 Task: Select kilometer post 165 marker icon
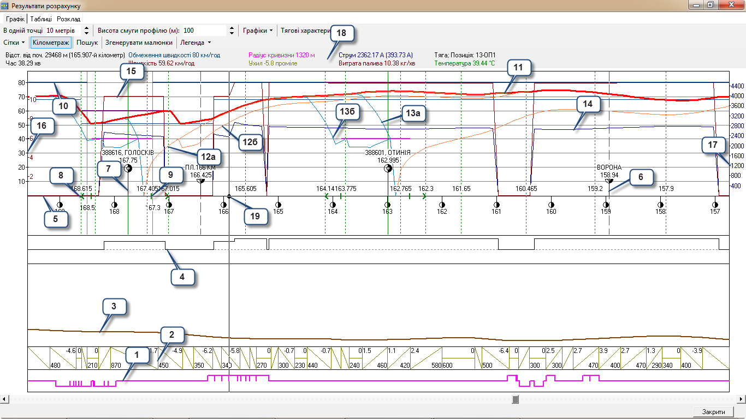pyautogui.click(x=278, y=205)
